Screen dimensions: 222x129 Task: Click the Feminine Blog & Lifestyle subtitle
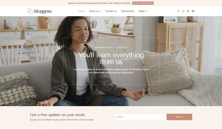point(111,48)
